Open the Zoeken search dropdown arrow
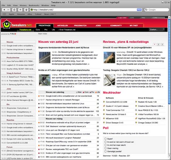 [x=163, y=30]
